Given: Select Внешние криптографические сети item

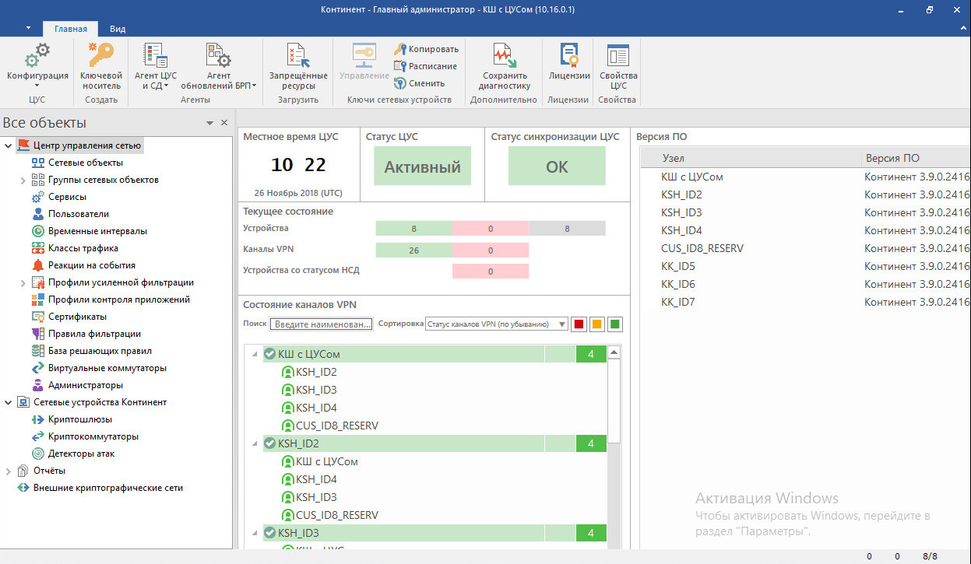Looking at the screenshot, I should 108,488.
